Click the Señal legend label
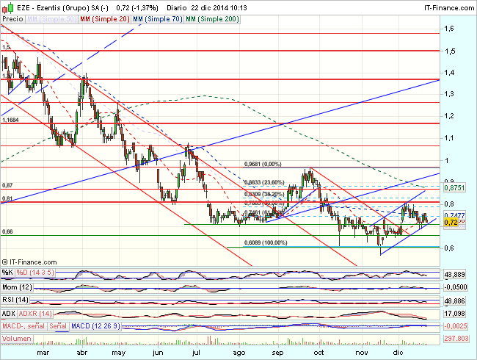477x360 pixels. [58, 326]
